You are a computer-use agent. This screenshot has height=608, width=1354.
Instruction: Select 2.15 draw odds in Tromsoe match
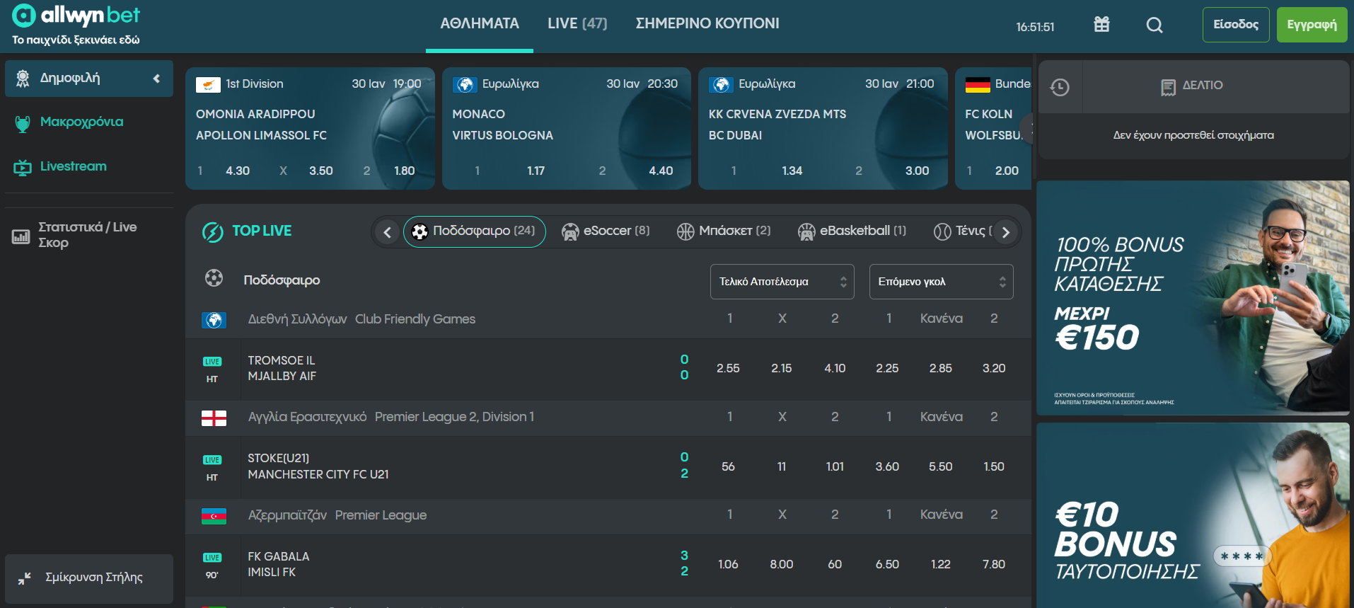(781, 369)
